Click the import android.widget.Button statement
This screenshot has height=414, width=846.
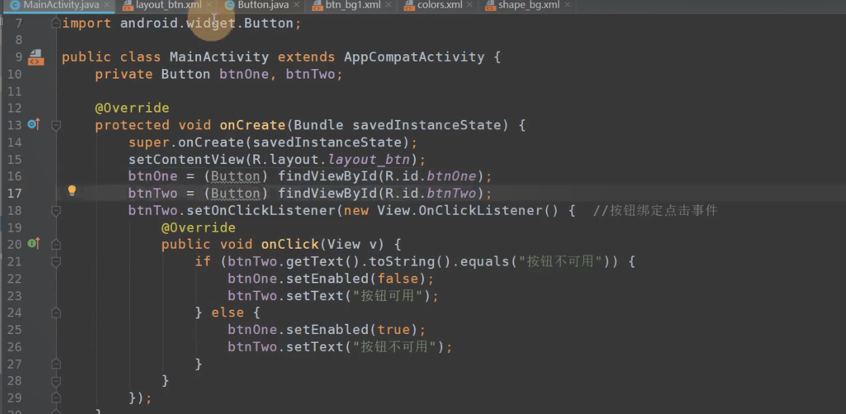pos(182,23)
